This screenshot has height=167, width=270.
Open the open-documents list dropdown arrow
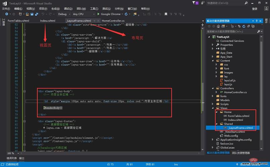click(x=203, y=21)
